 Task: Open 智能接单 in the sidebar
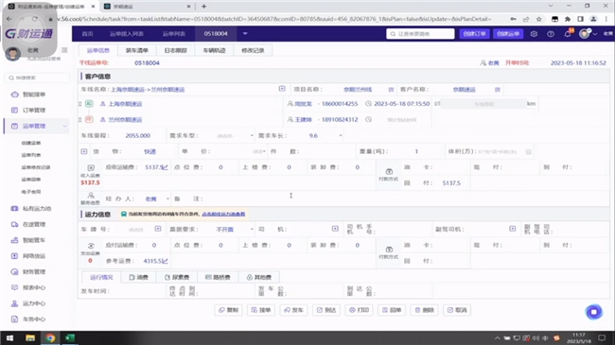(x=34, y=95)
